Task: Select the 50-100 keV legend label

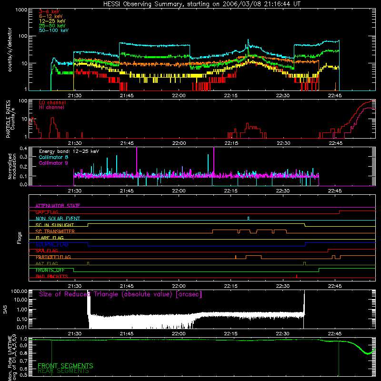Action: coord(54,30)
